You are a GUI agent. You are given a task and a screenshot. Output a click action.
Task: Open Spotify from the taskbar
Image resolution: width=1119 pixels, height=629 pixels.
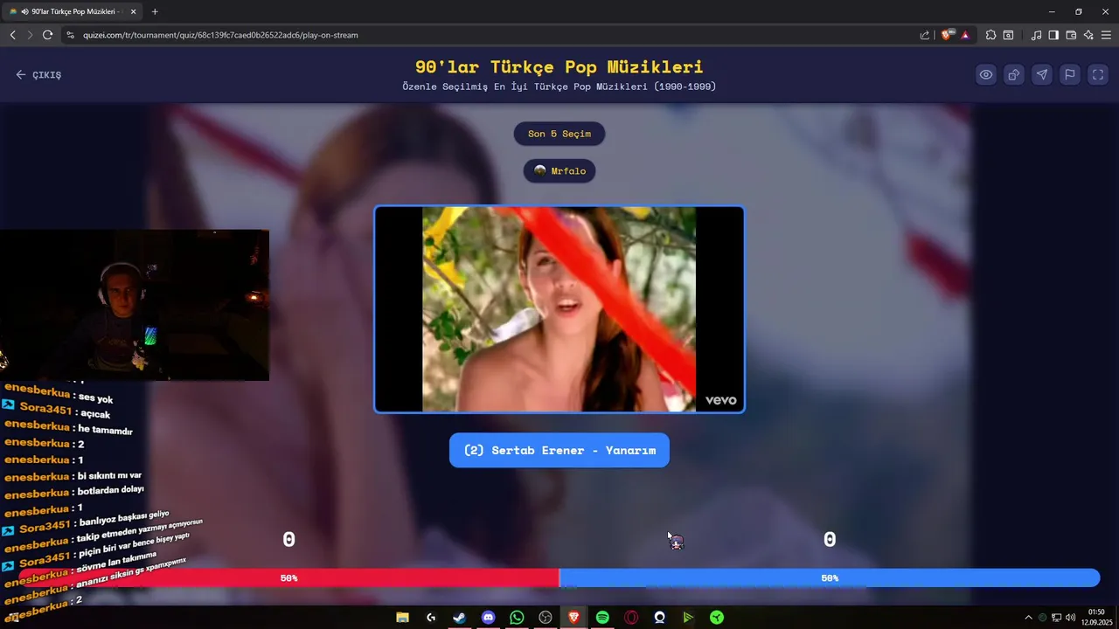pos(602,618)
